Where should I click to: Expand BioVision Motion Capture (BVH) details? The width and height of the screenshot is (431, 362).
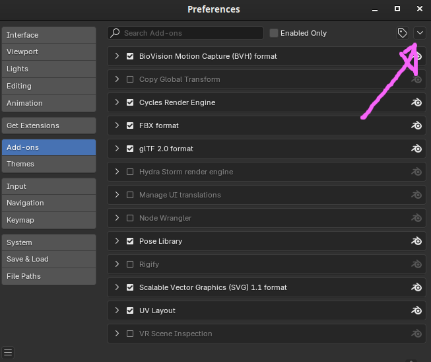tap(117, 56)
